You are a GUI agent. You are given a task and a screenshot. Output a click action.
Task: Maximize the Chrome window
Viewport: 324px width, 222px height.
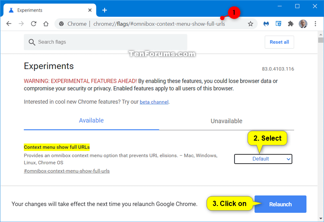click(x=297, y=6)
